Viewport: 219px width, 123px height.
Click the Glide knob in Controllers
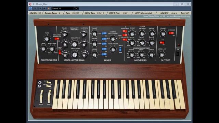coord(43,49)
